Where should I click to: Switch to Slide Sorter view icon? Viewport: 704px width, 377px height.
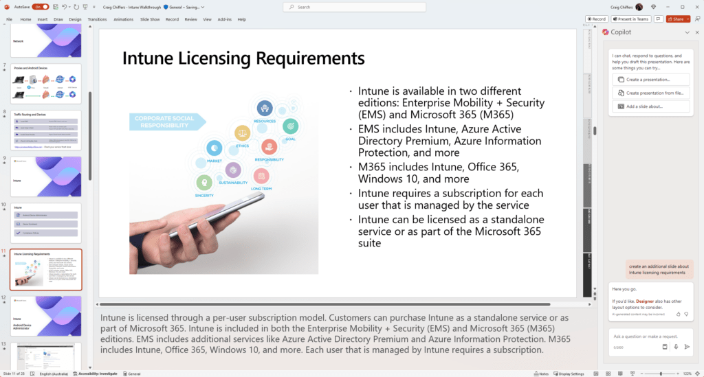pos(608,374)
